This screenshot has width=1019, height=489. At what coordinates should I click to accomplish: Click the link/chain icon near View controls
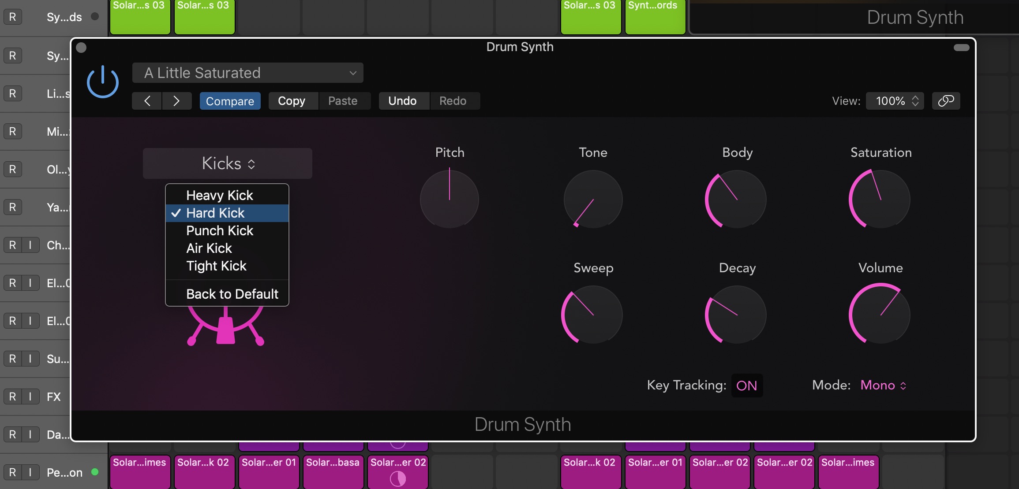[946, 100]
